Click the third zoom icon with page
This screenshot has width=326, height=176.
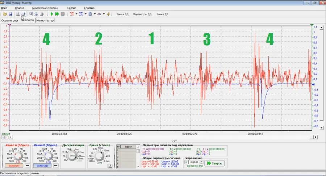click(x=42, y=14)
